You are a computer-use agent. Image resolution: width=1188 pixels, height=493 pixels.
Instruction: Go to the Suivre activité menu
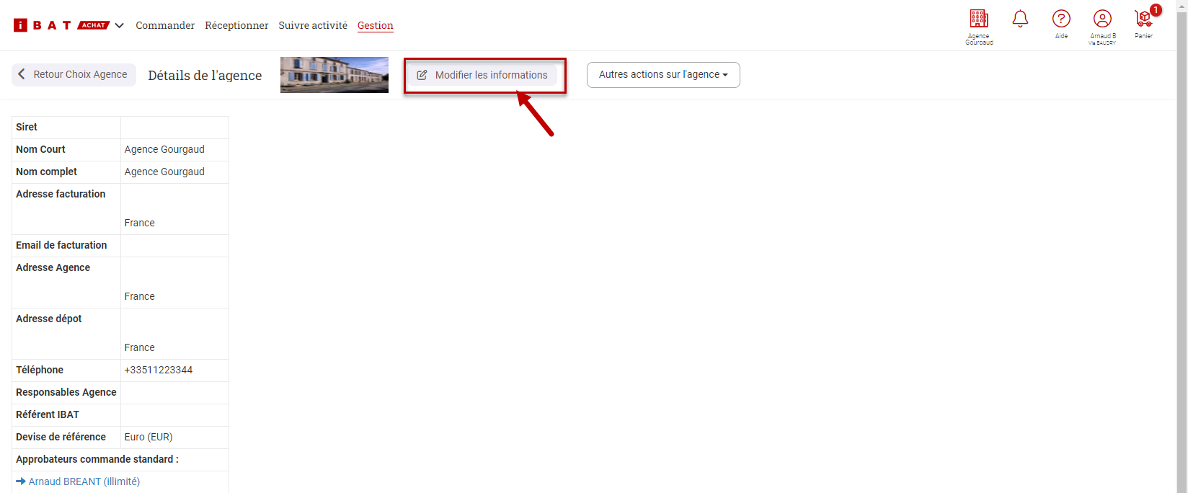pyautogui.click(x=313, y=25)
